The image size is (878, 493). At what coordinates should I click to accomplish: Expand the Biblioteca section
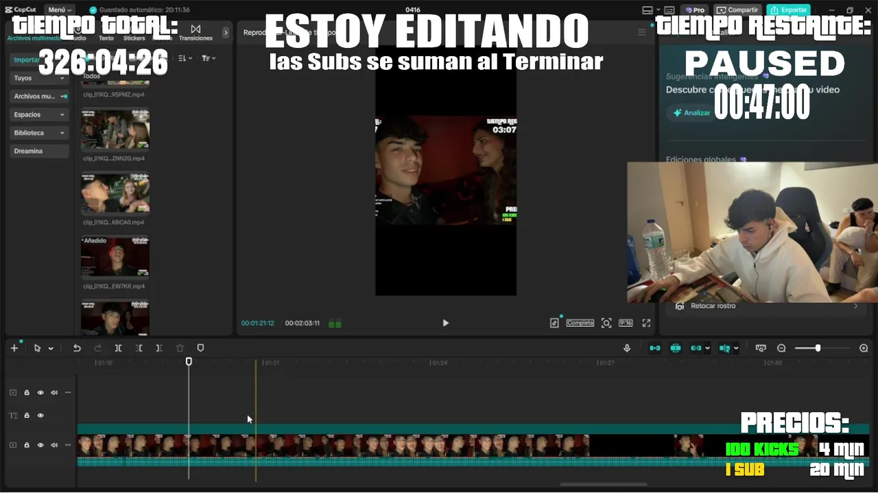pos(39,133)
